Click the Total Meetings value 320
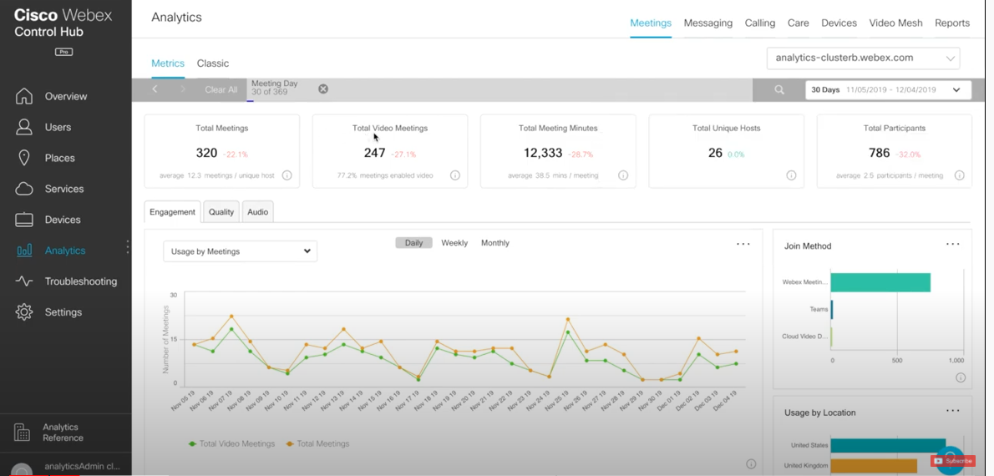This screenshot has height=476, width=994. click(206, 153)
